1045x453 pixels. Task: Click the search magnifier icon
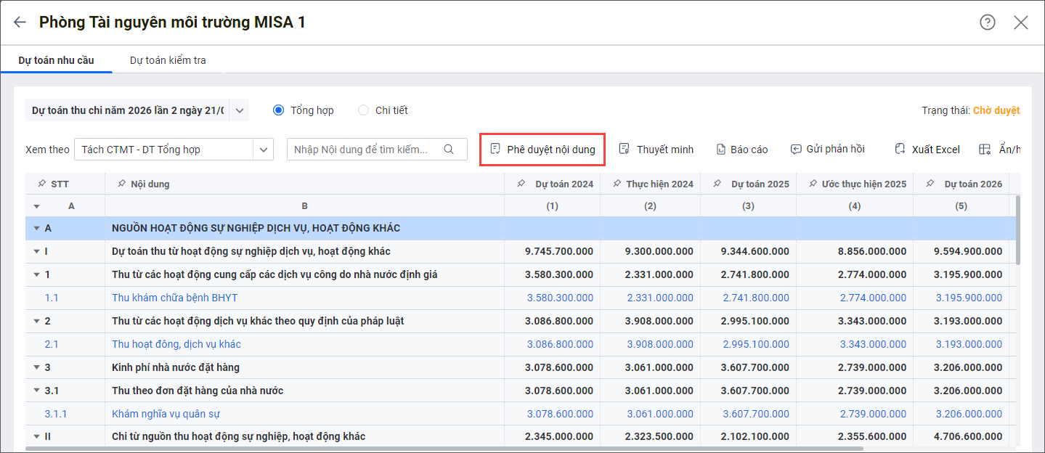[449, 150]
